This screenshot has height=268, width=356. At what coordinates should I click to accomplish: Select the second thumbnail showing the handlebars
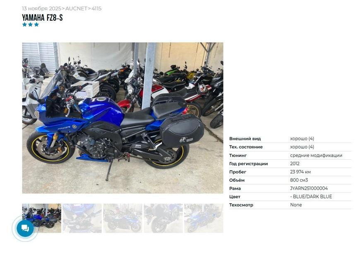82,218
